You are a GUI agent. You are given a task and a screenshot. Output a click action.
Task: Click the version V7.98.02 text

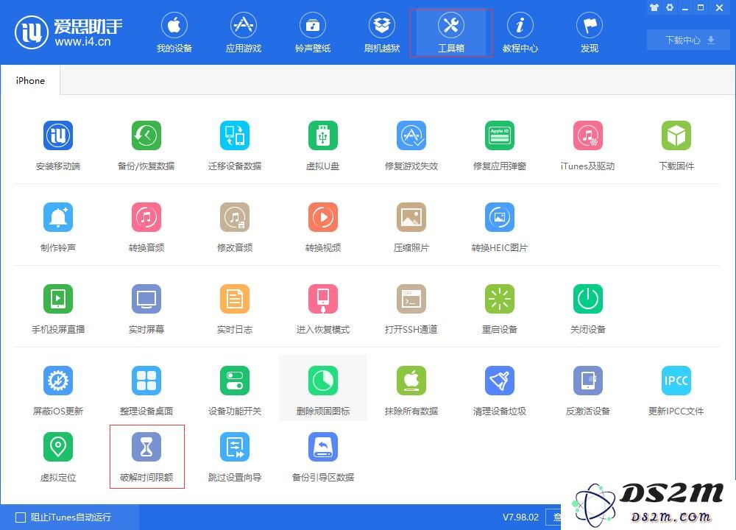click(520, 517)
